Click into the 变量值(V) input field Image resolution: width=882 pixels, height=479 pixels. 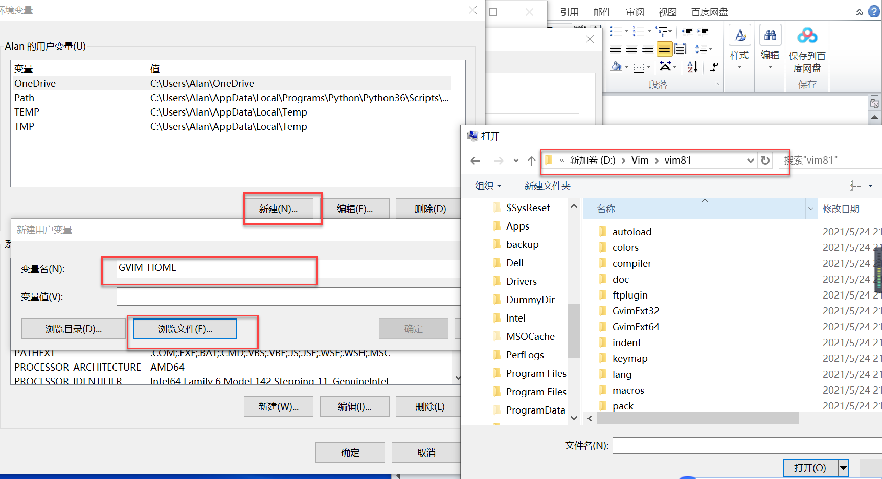tap(288, 296)
